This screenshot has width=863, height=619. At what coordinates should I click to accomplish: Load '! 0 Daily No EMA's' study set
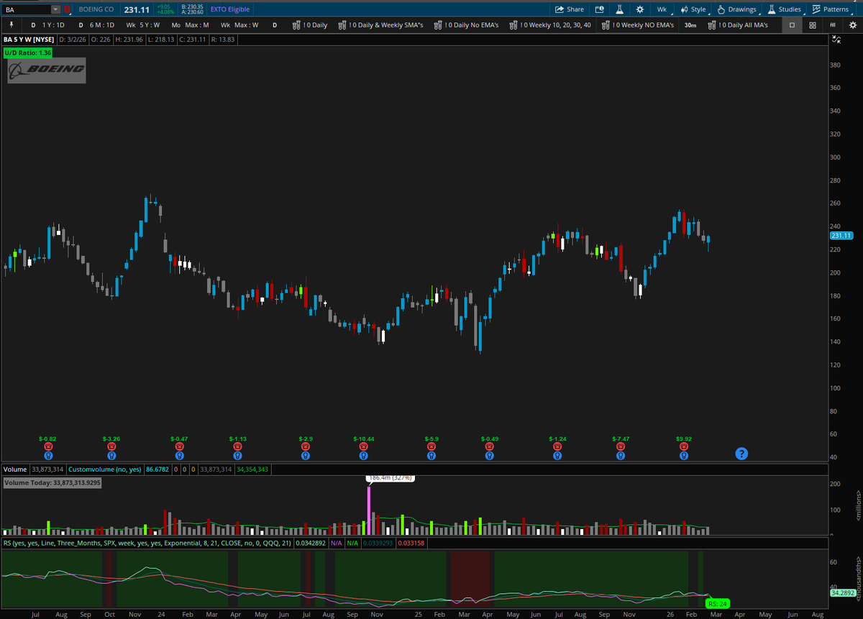click(x=466, y=24)
